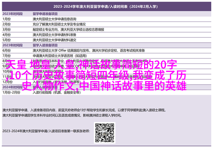Viewport: 213px width, 148px height.
Task: Select the '7月份' row label
Action: [x=6, y=56]
